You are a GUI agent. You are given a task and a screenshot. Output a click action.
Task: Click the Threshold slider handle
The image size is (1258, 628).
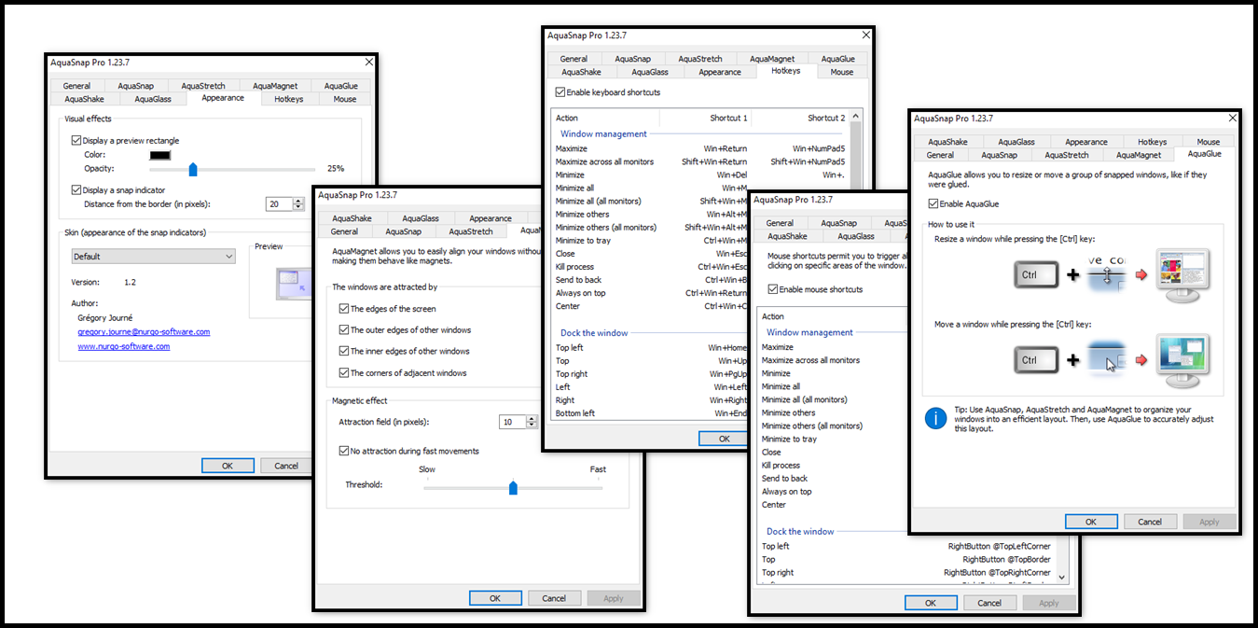513,487
